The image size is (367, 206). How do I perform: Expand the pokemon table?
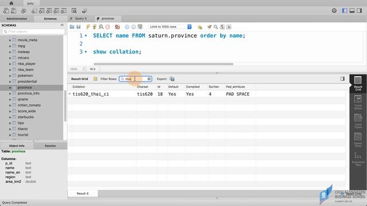pyautogui.click(x=10, y=76)
